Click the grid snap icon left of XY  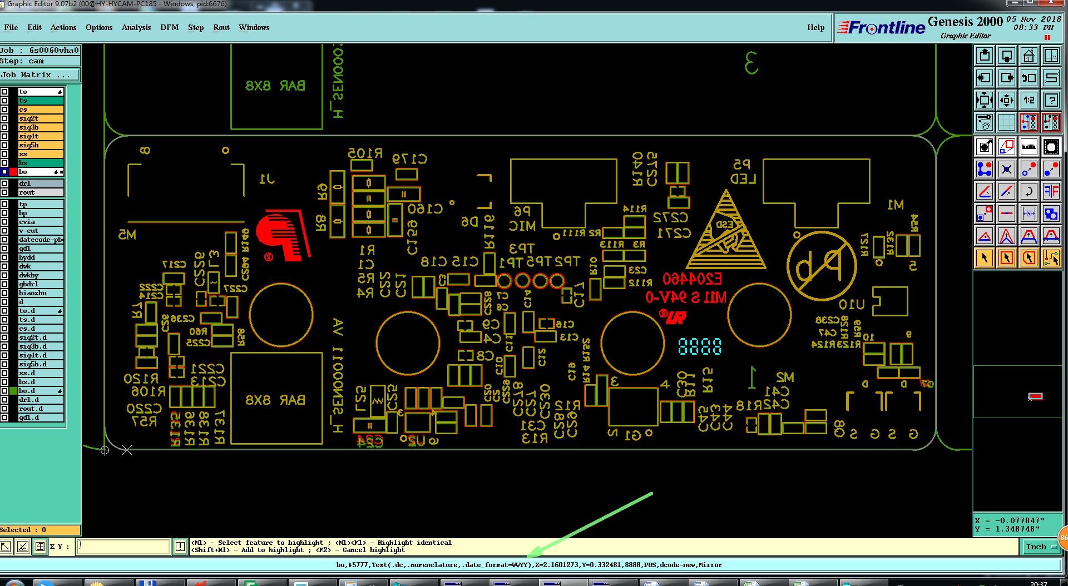point(40,547)
